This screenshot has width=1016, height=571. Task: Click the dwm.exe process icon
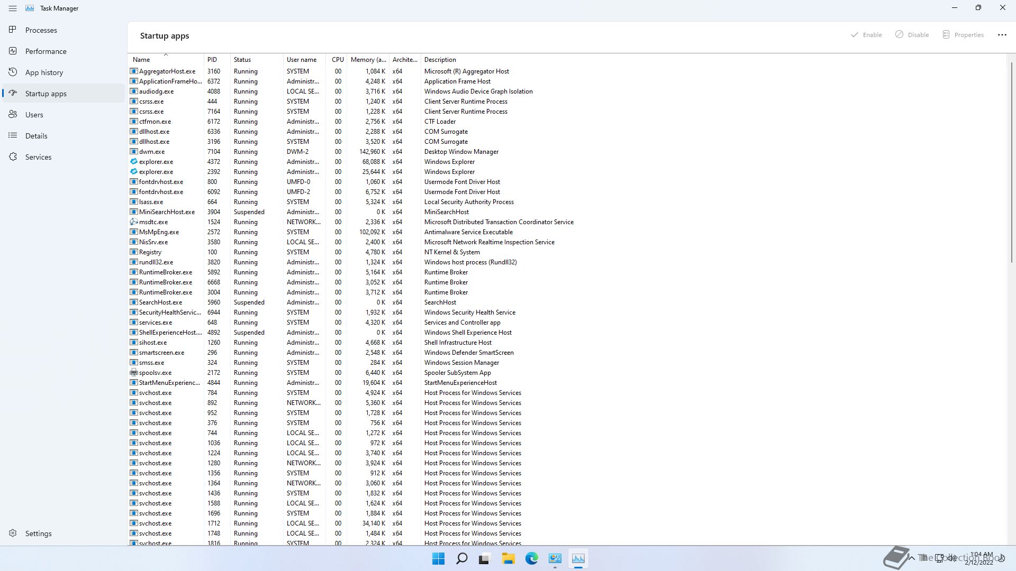134,152
